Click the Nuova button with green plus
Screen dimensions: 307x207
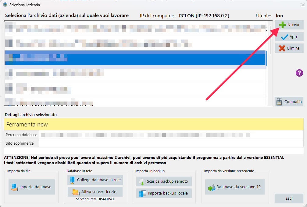click(x=289, y=25)
